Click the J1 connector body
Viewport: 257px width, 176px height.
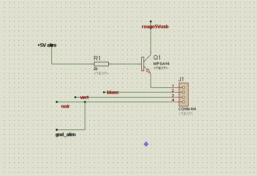coord(183,94)
